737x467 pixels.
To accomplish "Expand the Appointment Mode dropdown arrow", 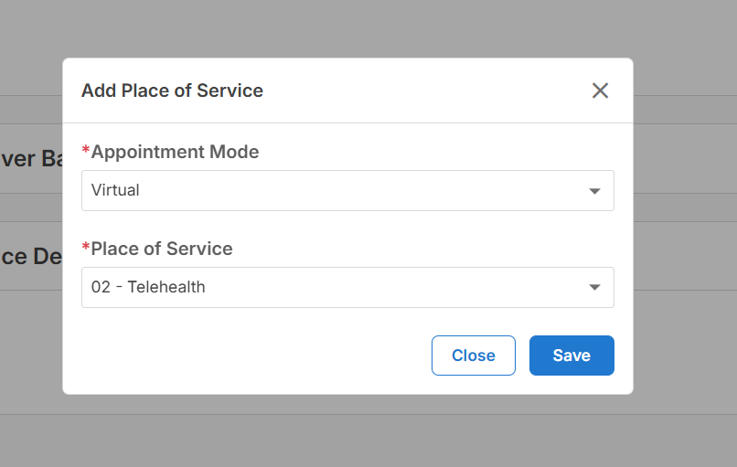I will (594, 191).
